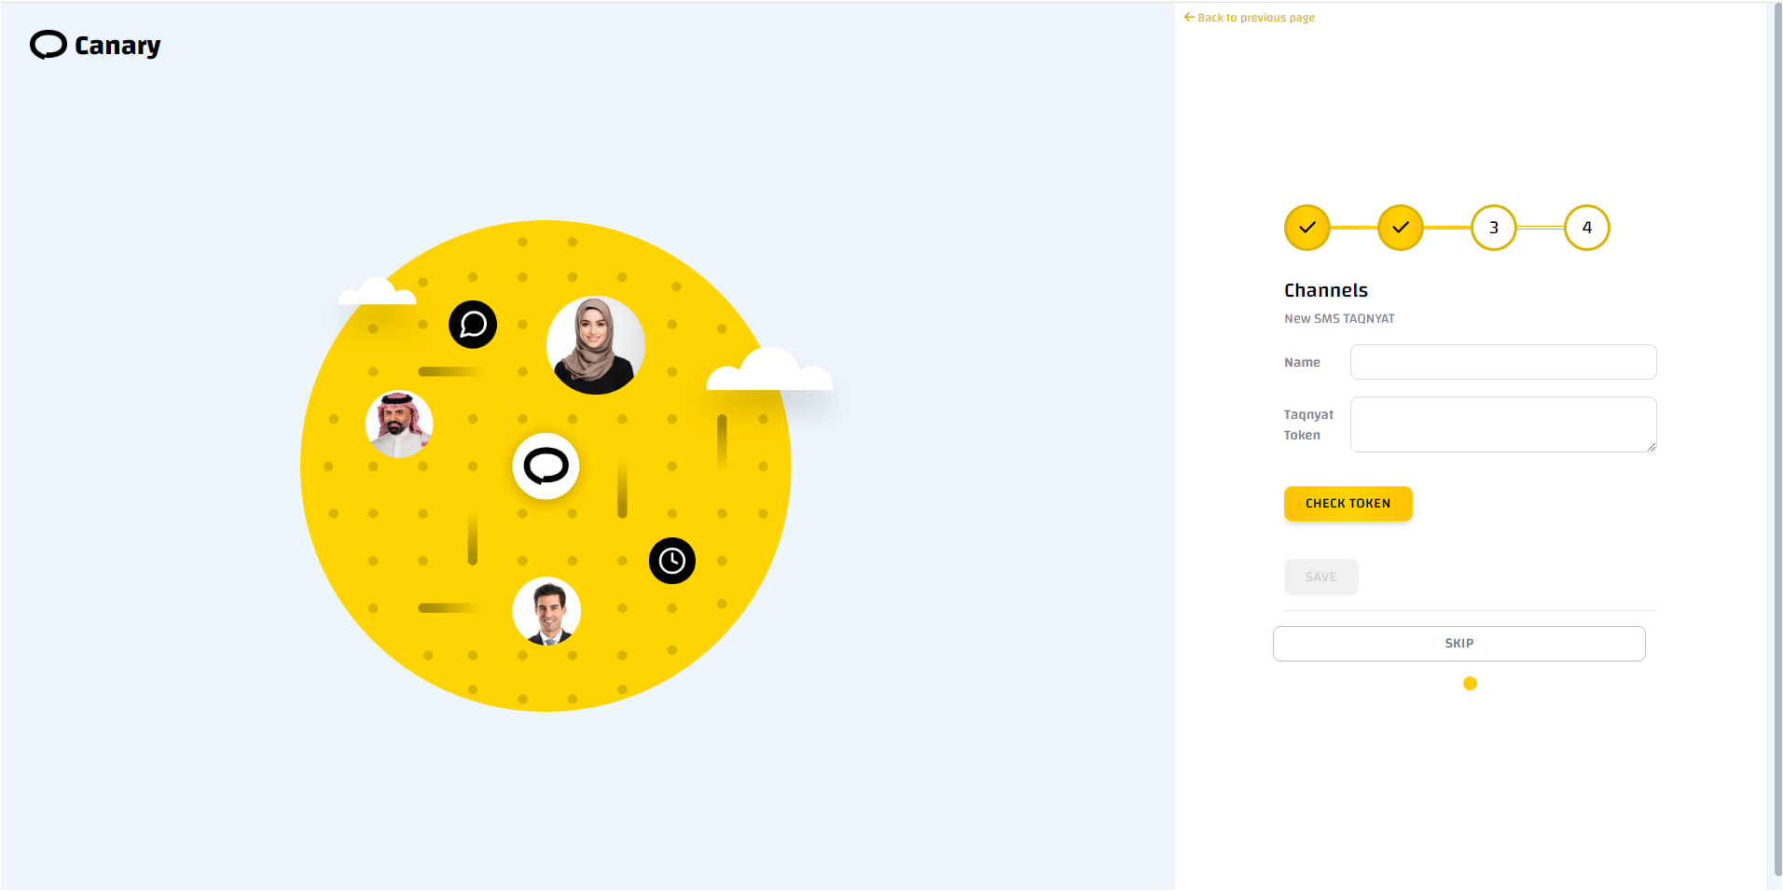Screen dimensions: 1783x891
Task: Jump to step 4 in the stepper
Action: pos(1587,228)
